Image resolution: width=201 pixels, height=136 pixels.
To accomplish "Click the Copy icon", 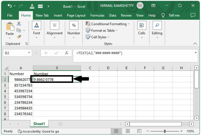I will (x=19, y=30).
